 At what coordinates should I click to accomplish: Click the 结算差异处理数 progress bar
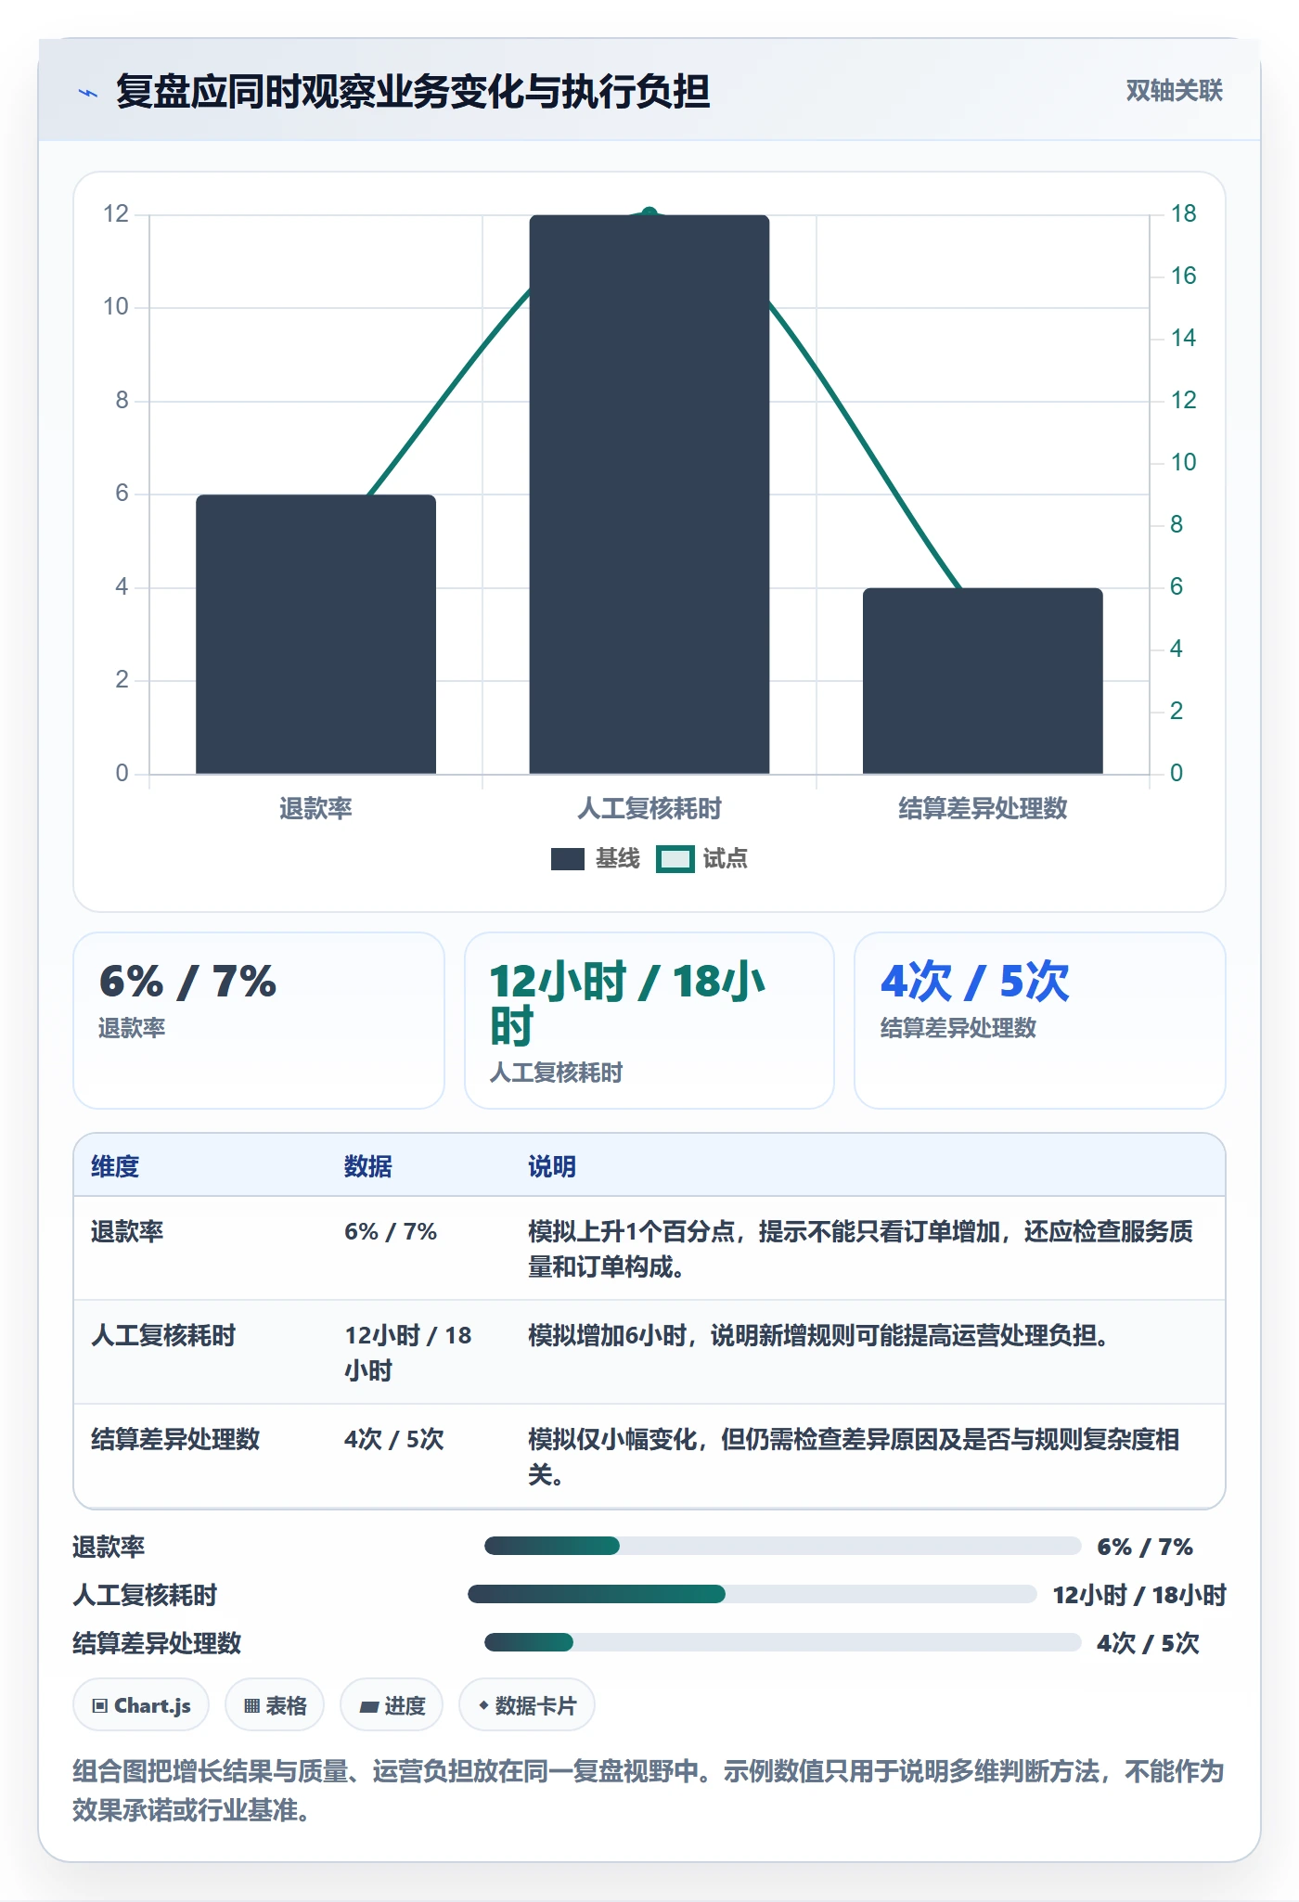pos(783,1642)
